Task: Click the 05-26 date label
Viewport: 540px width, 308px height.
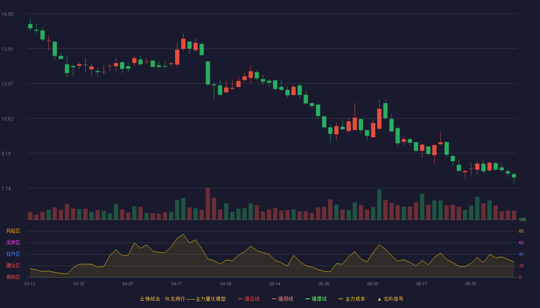Action: [x=324, y=284]
